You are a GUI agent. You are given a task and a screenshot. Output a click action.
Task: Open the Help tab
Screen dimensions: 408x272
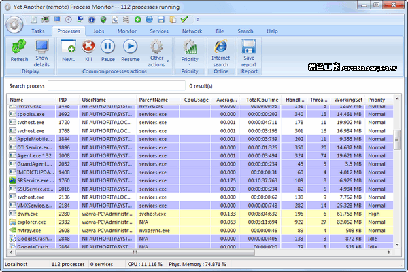(x=272, y=31)
